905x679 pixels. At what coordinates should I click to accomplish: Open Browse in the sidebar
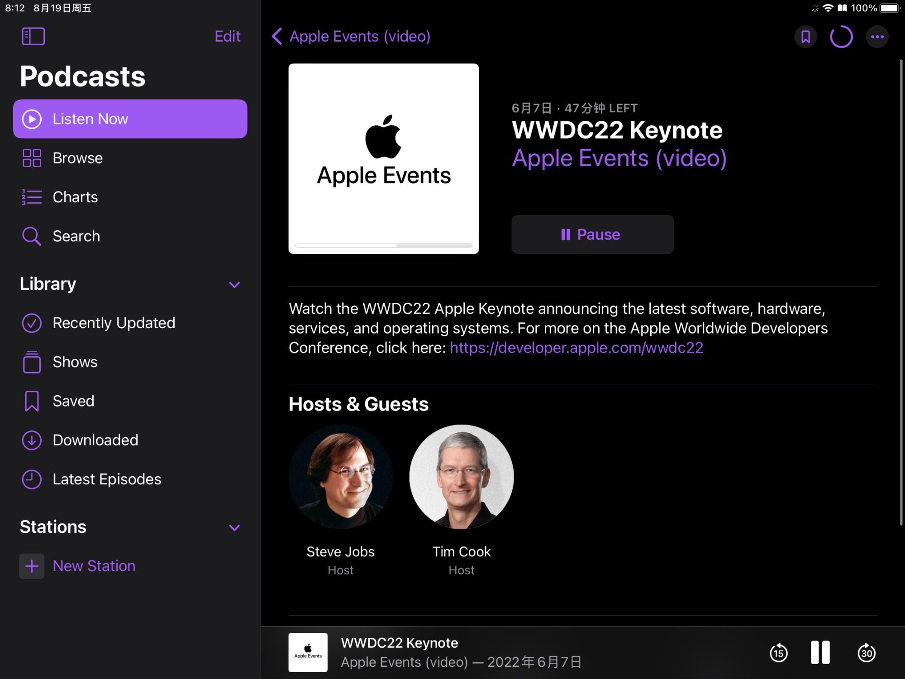[77, 158]
